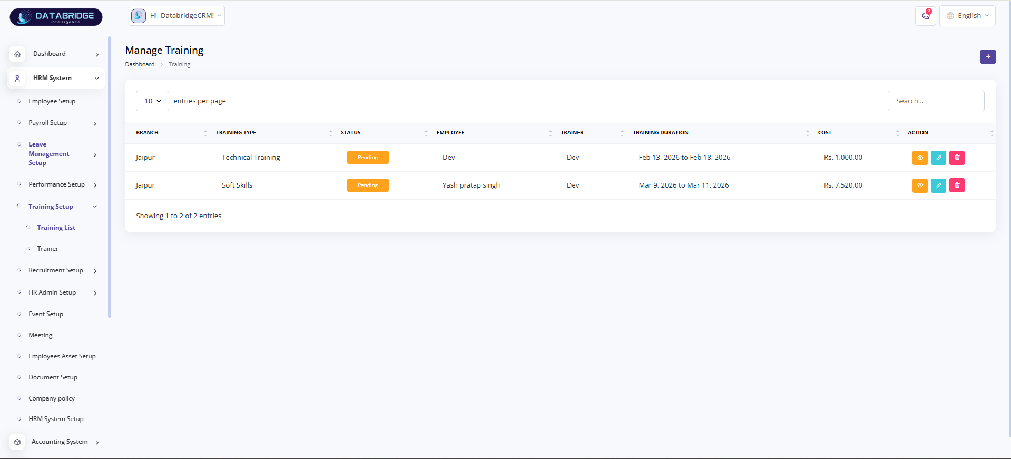Go to Dashboard via the breadcrumb link
Image resolution: width=1011 pixels, height=459 pixels.
[140, 64]
